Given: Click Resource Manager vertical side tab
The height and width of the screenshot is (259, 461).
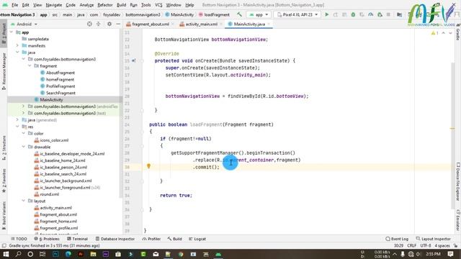Looking at the screenshot, I should point(4,72).
